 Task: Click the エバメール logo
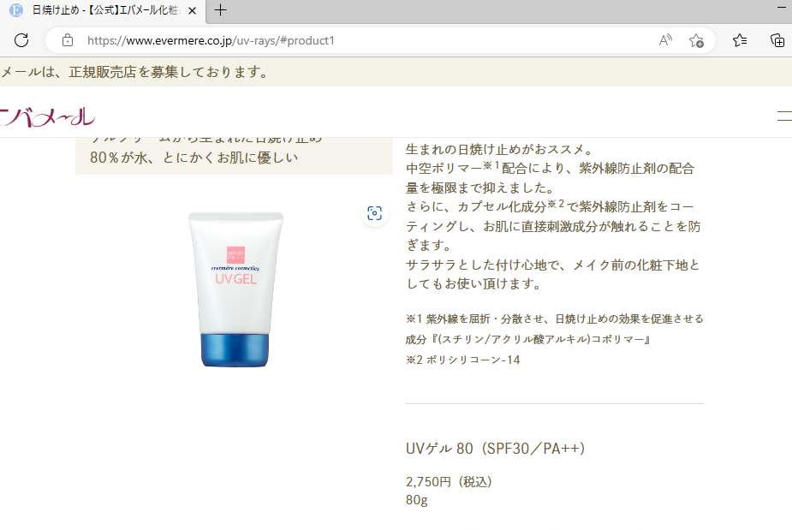[x=47, y=116]
